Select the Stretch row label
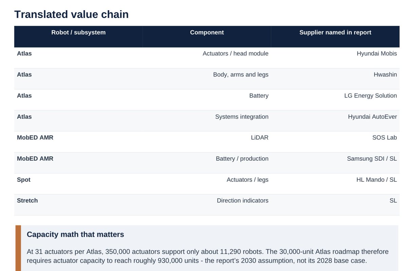 27,201
